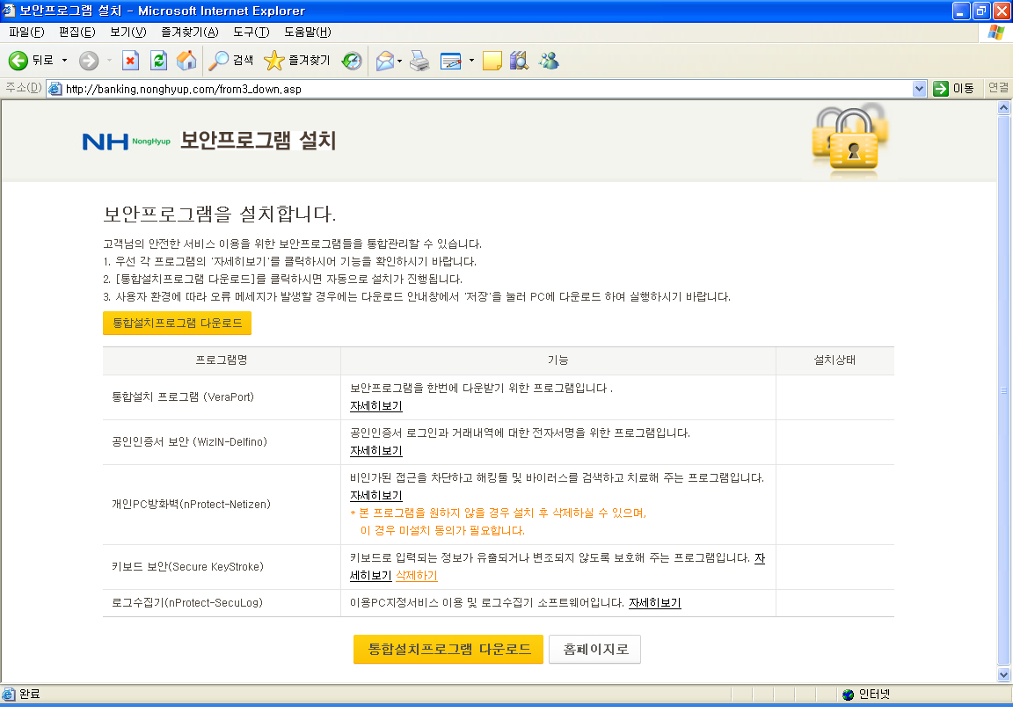Viewport: 1013px width, 713px height.
Task: Click the orange 삭제하기 link
Action: coord(417,576)
